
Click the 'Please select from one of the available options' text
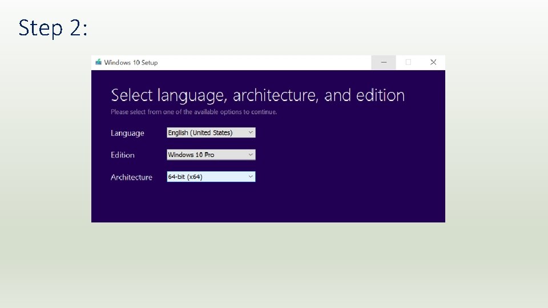[194, 112]
